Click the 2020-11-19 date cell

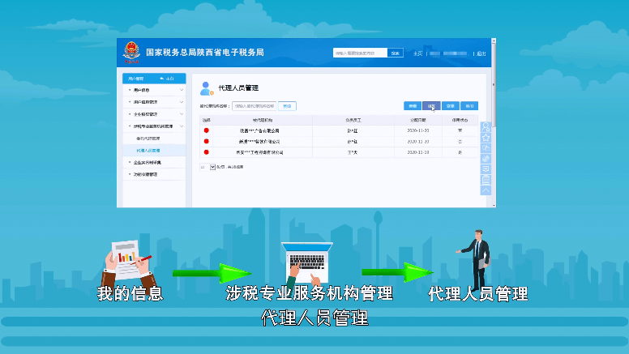[x=418, y=152]
